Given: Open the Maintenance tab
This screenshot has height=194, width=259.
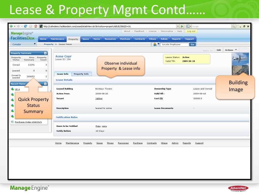Looking at the screenshot, I should tap(57, 39).
